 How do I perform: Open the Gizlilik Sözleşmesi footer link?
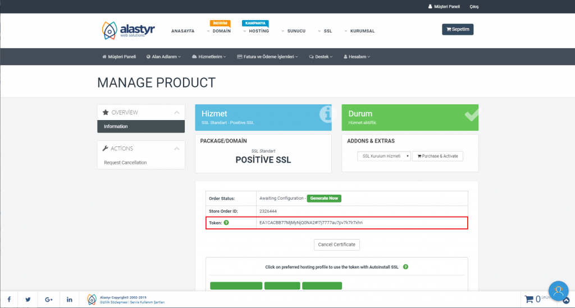pos(113,302)
